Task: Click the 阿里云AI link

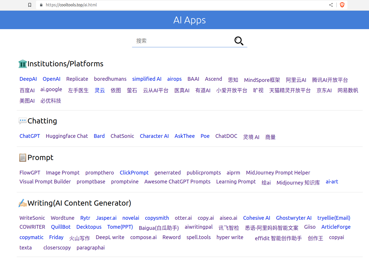Action: 296,80
